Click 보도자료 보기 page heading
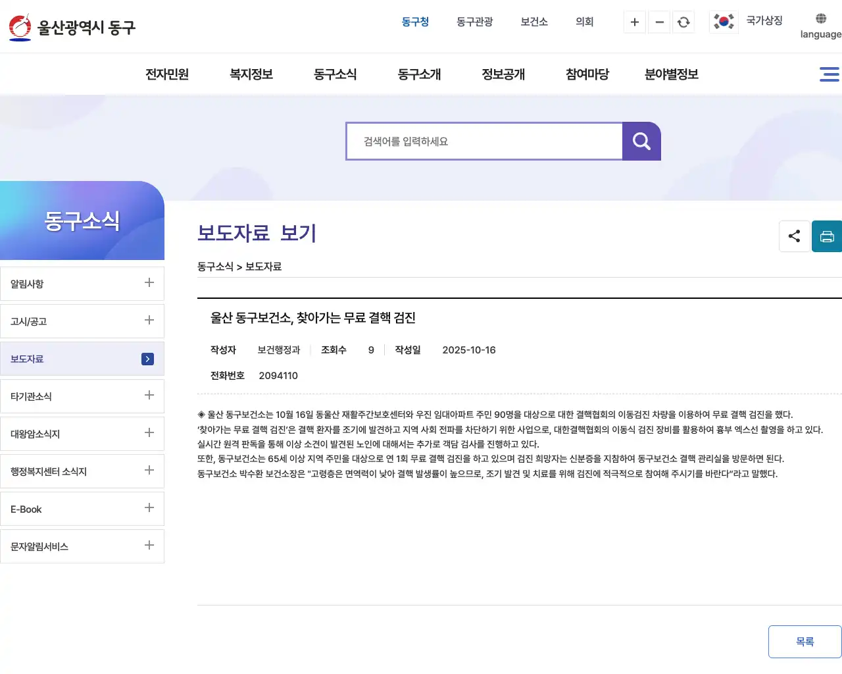This screenshot has height=674, width=842. [257, 233]
